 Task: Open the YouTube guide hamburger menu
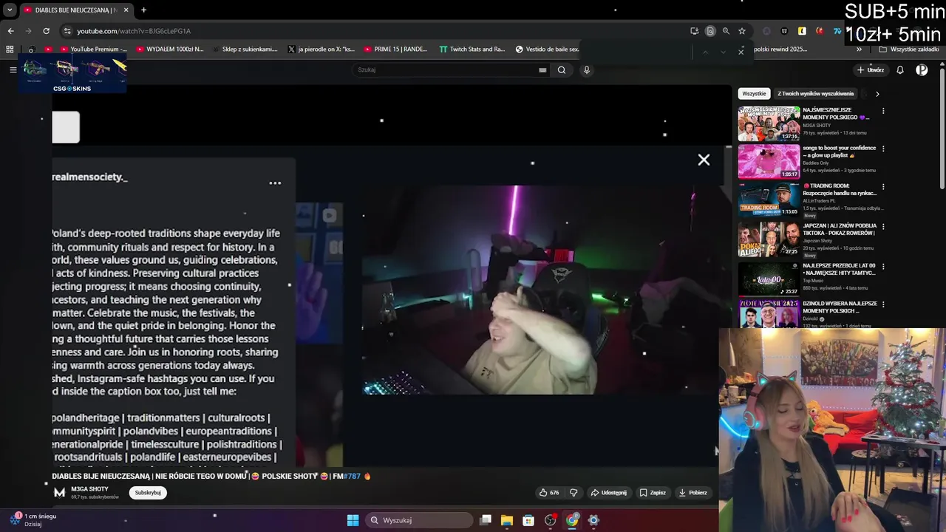click(x=13, y=69)
